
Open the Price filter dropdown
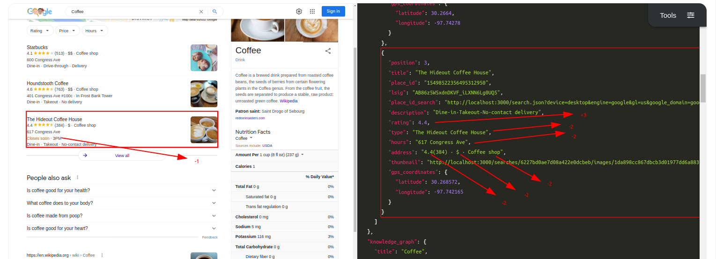67,31
